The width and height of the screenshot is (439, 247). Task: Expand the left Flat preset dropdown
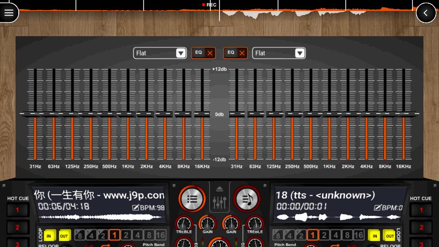point(160,53)
